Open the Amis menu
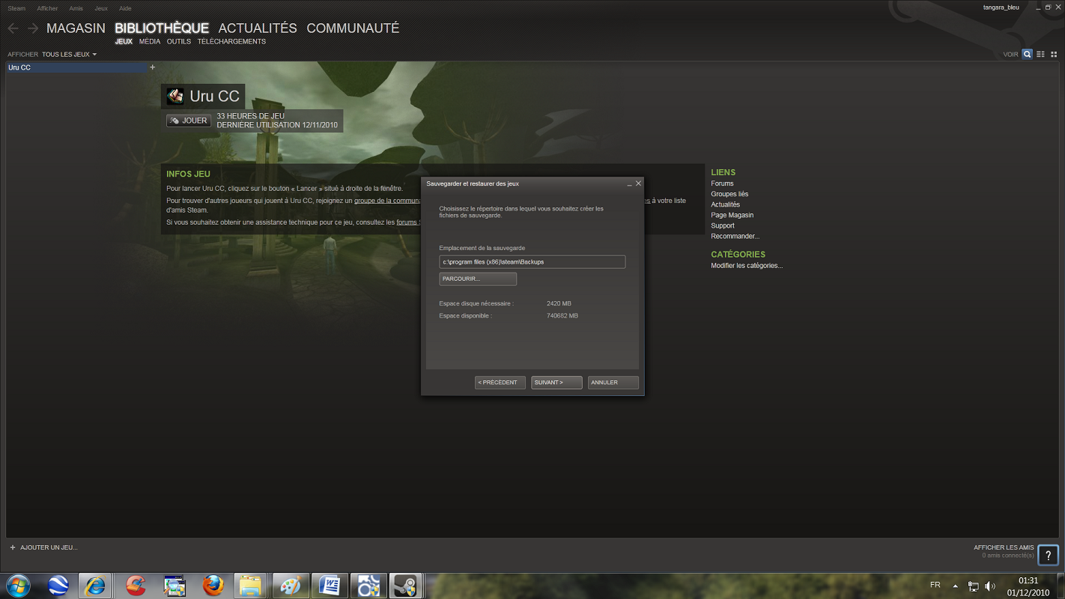The image size is (1065, 599). coord(76,8)
